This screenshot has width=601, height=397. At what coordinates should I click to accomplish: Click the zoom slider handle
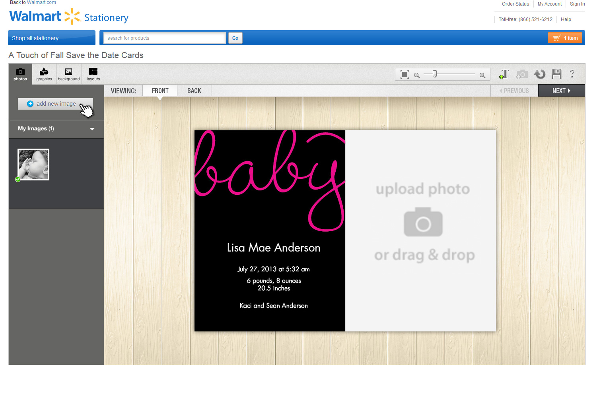pos(435,74)
